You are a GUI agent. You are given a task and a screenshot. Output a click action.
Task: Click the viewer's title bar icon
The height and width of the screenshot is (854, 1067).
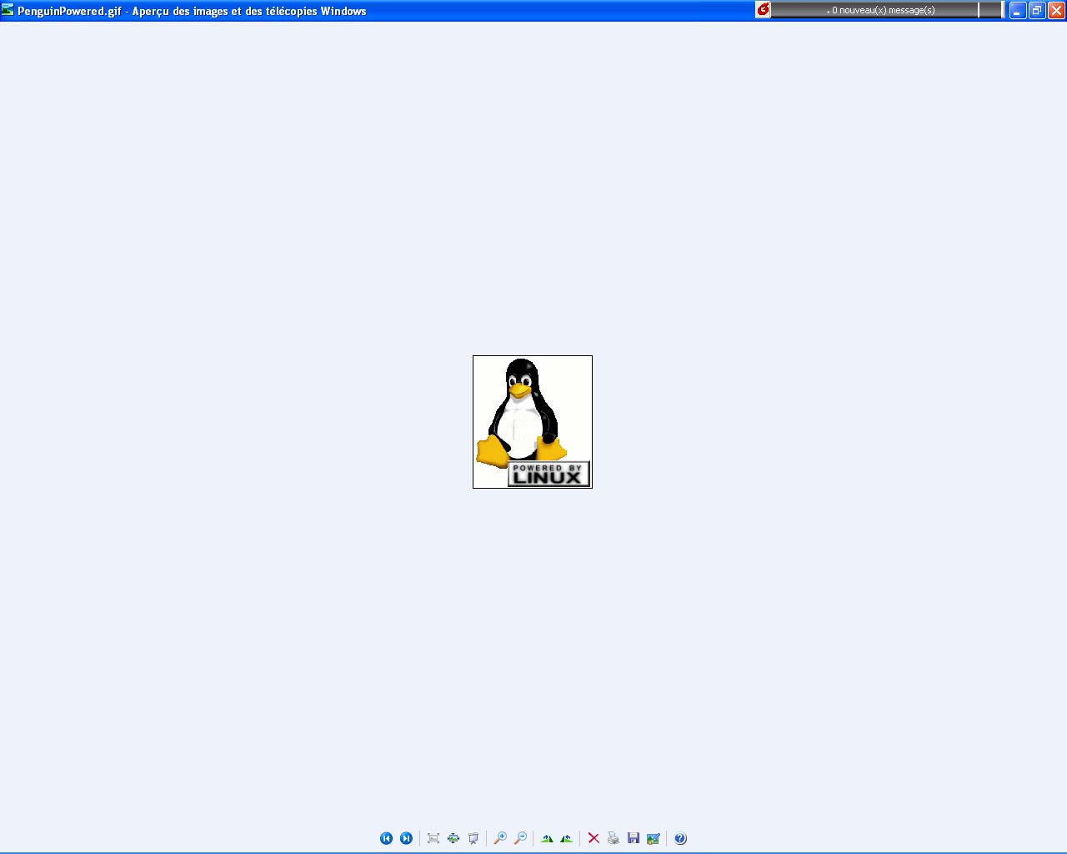tap(8, 10)
